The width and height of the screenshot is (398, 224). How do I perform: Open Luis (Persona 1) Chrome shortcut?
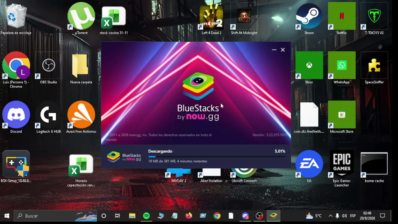16,70
